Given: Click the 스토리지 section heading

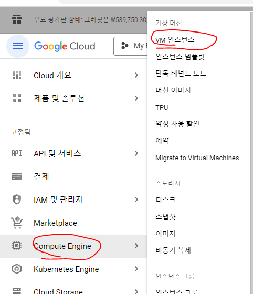Looking at the screenshot, I should click(168, 183).
